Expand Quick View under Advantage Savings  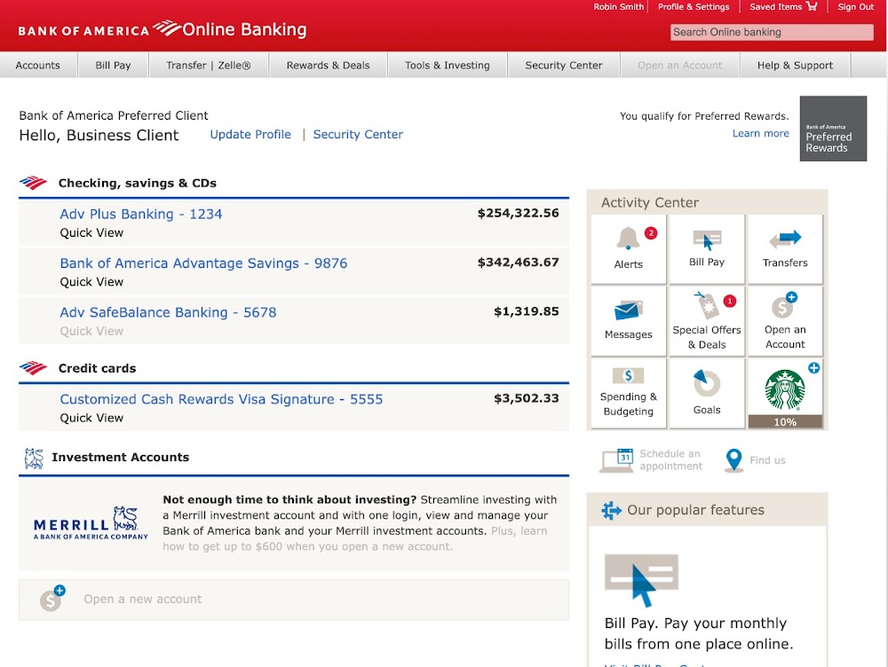pos(91,282)
